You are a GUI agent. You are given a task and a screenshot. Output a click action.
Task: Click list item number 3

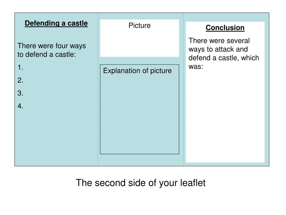[x=20, y=93]
